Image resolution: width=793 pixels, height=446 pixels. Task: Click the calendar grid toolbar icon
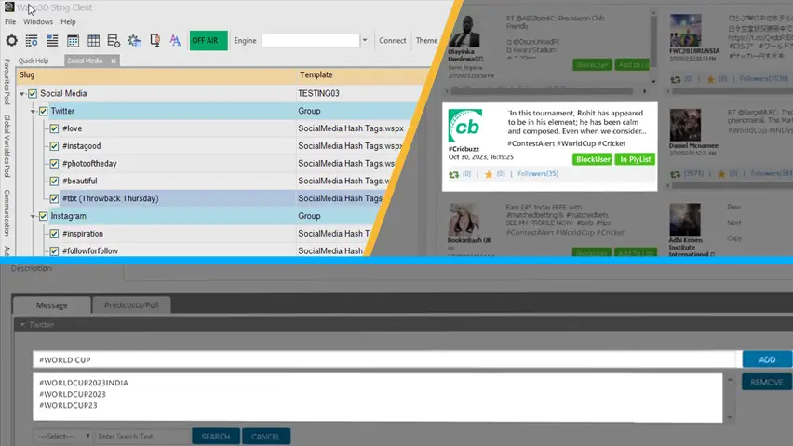click(x=73, y=41)
